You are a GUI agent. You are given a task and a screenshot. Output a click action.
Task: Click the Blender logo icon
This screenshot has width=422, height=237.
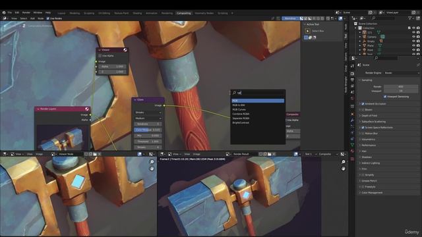tap(4, 13)
